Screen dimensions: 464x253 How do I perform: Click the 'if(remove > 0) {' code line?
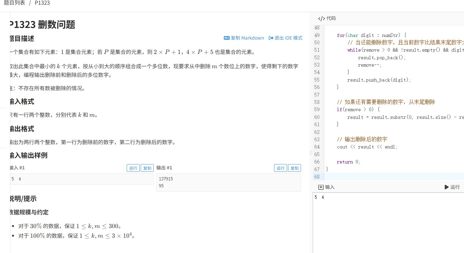pos(358,110)
